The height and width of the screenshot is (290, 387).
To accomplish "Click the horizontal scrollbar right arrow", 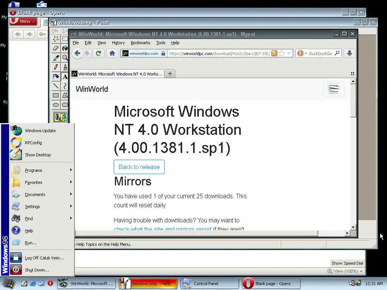I will tap(347, 233).
